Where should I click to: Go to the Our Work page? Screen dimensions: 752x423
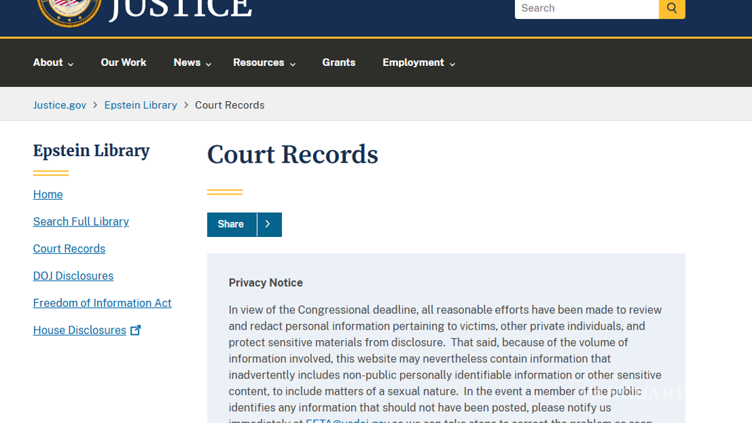point(123,63)
